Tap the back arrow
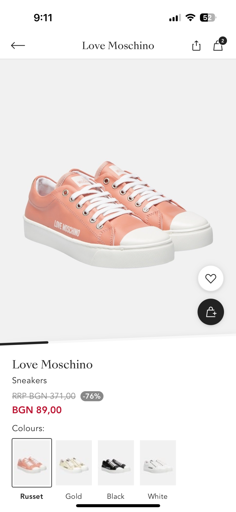 pyautogui.click(x=18, y=45)
